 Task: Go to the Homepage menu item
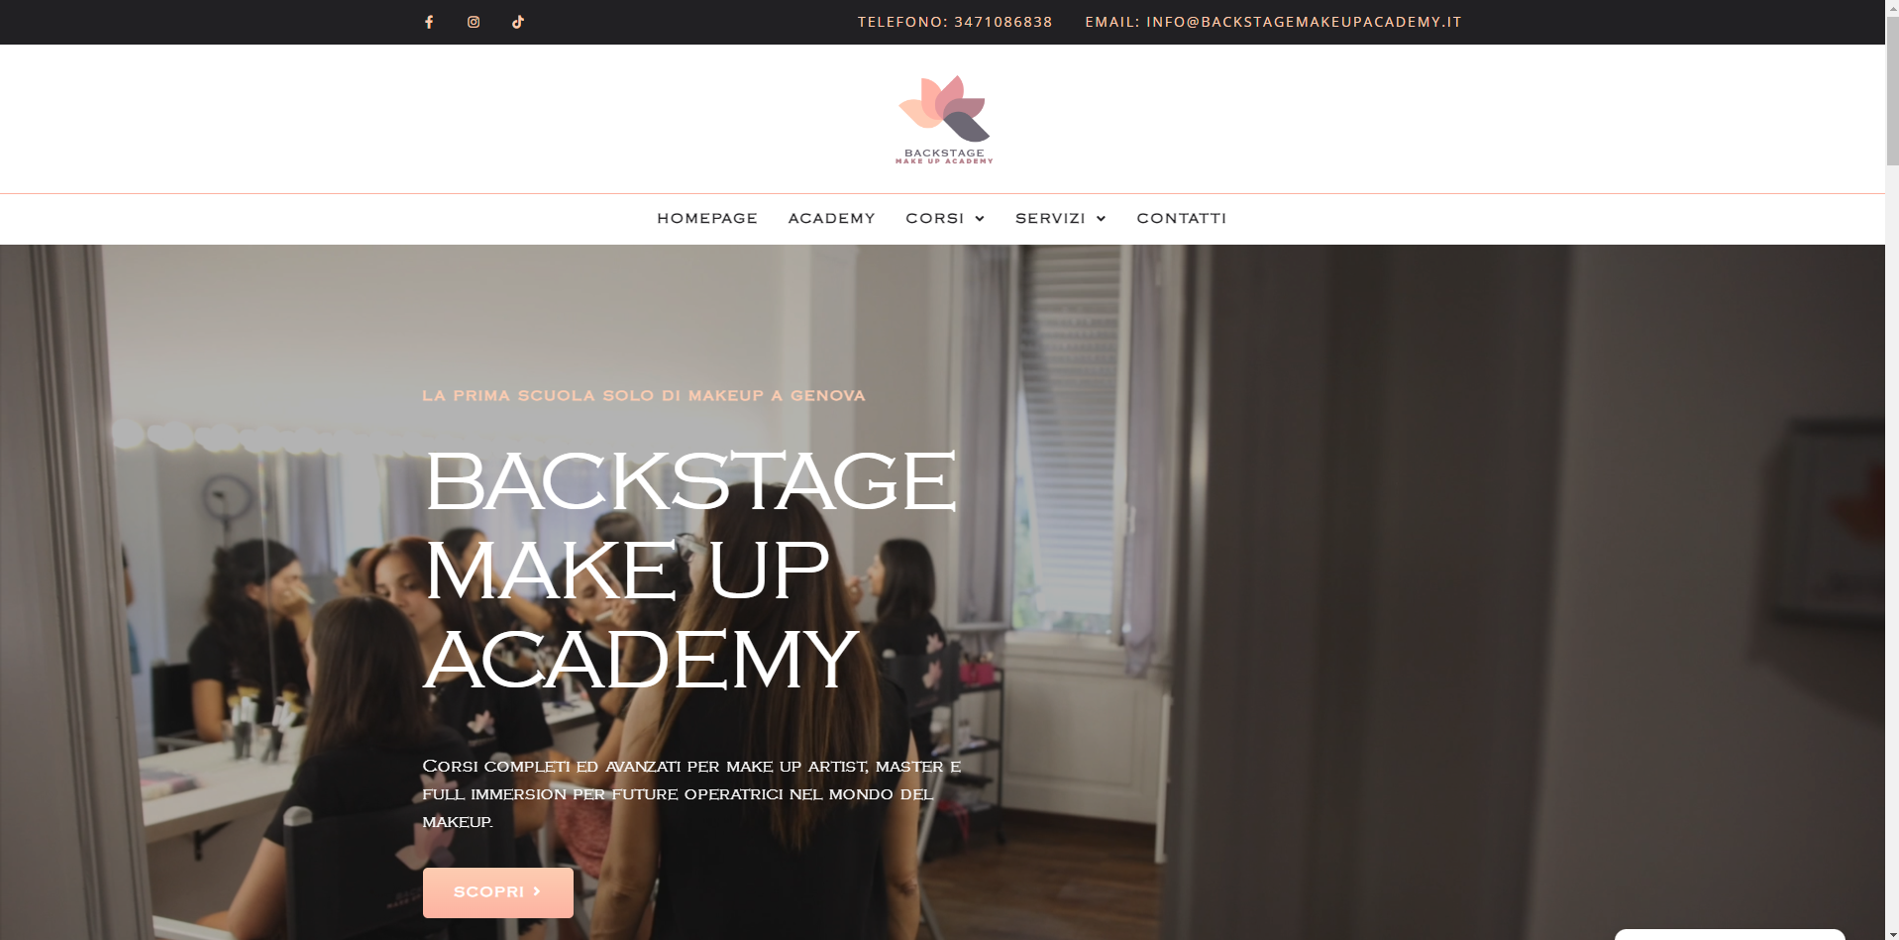tap(707, 218)
